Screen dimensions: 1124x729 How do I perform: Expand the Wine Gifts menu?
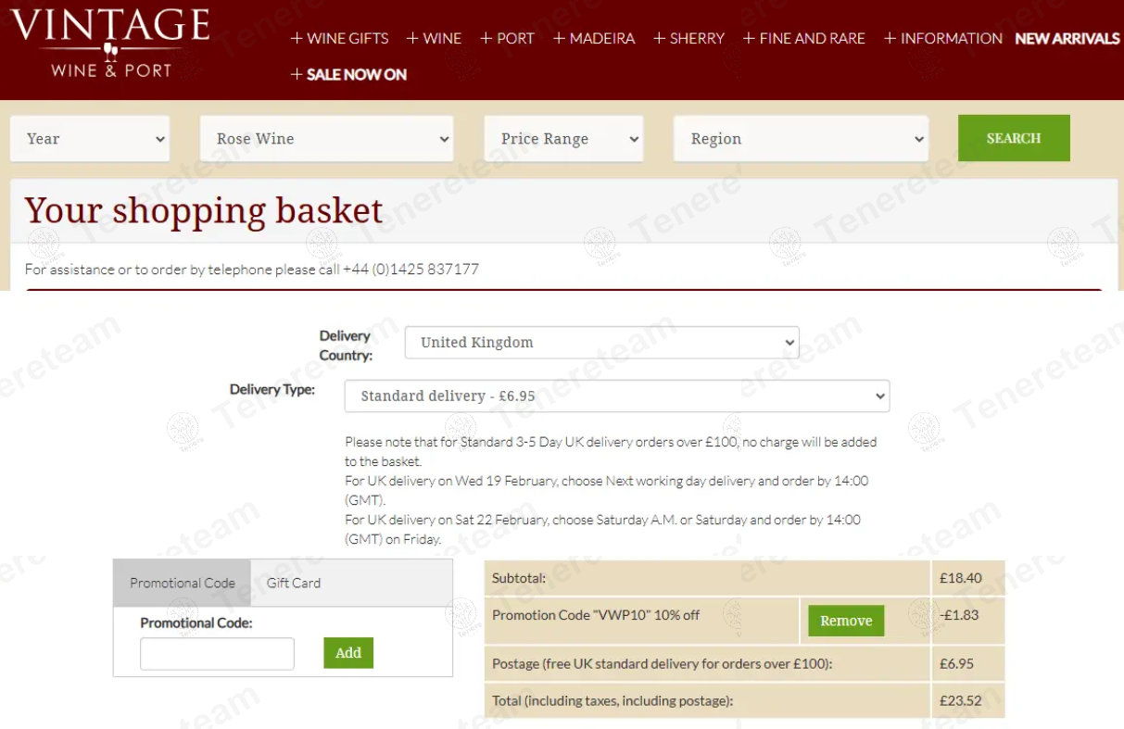339,38
